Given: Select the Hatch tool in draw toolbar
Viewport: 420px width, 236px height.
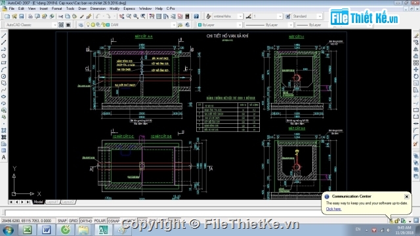Looking at the screenshot, I should click(4, 130).
